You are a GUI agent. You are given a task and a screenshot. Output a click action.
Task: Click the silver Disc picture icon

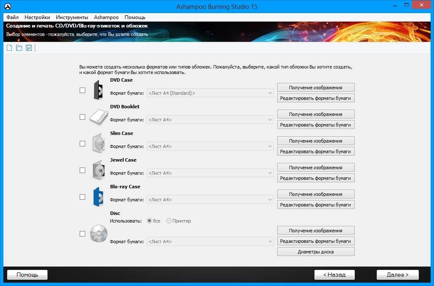(98, 234)
